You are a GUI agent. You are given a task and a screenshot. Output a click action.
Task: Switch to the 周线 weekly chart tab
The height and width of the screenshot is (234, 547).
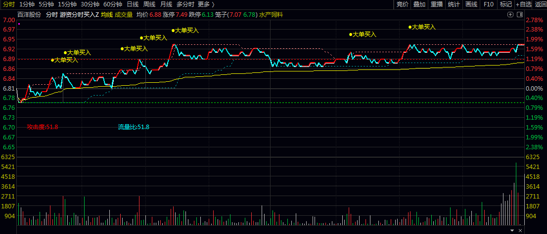[x=149, y=4]
